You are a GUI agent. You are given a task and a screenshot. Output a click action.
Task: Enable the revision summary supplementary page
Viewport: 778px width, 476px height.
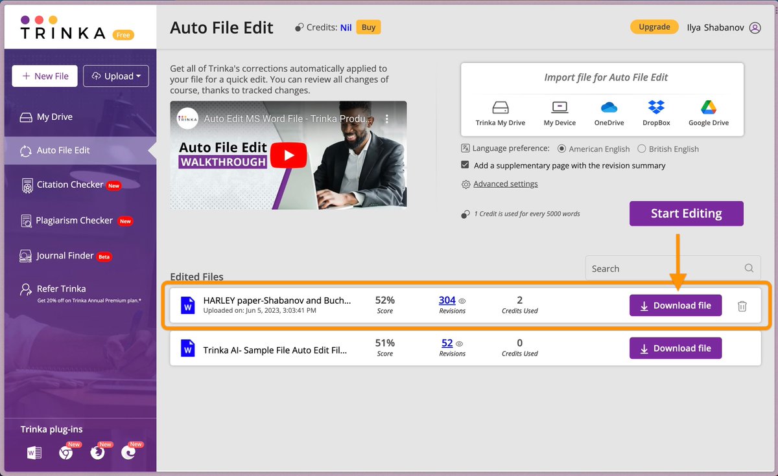tap(465, 164)
